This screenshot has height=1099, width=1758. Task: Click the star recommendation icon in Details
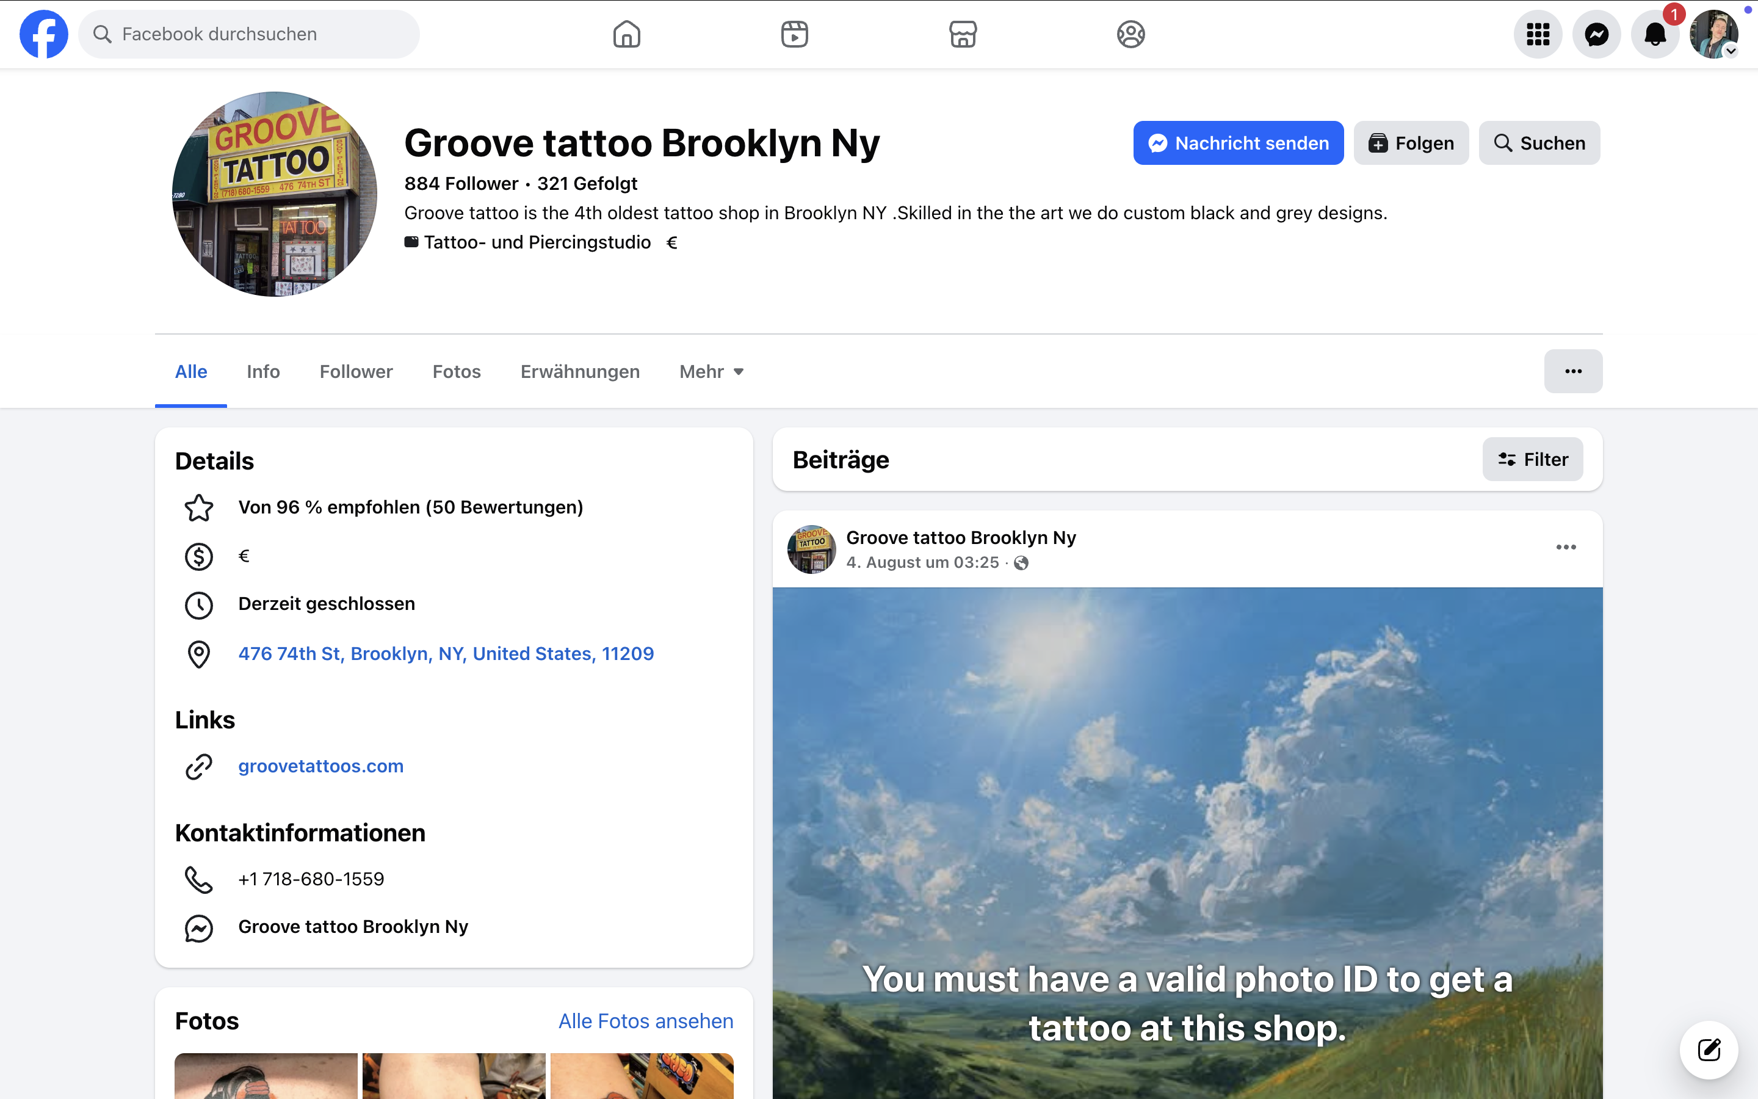(198, 508)
